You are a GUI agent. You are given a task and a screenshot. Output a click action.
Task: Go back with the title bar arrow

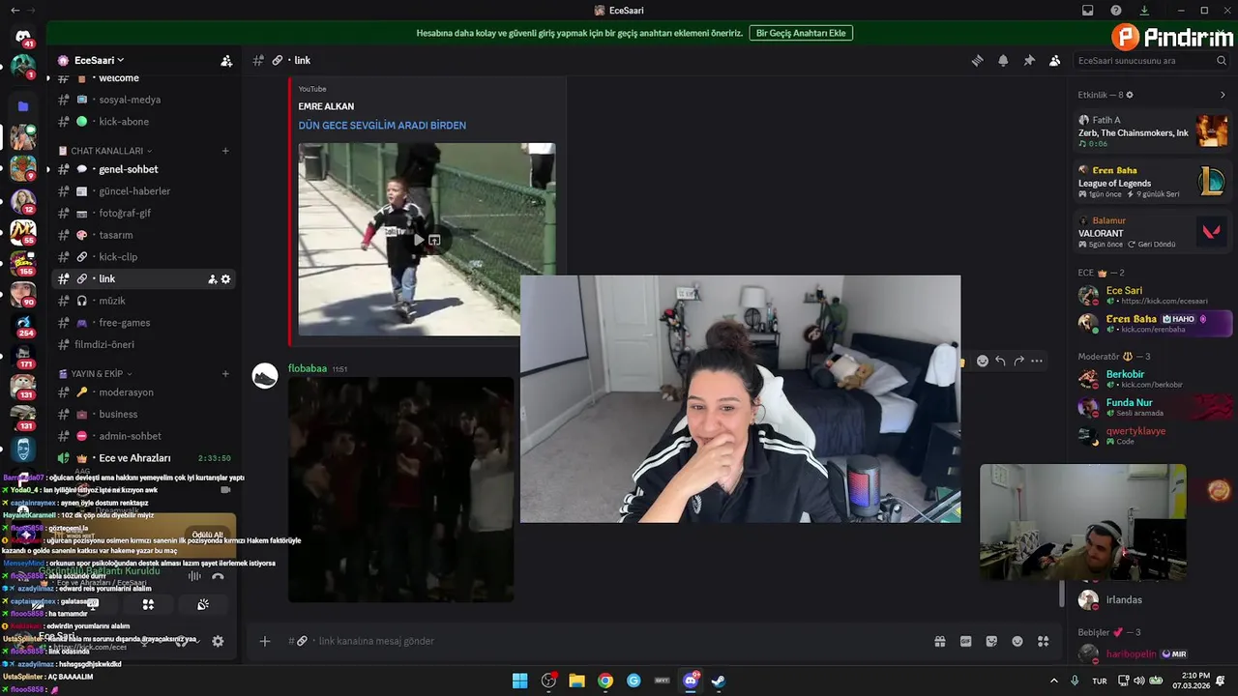[15, 11]
